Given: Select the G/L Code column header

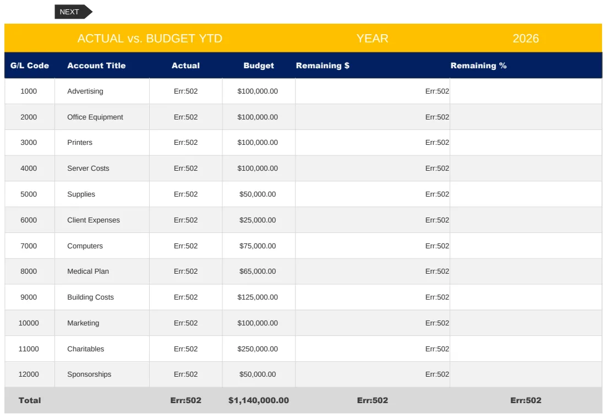Looking at the screenshot, I should pyautogui.click(x=30, y=66).
